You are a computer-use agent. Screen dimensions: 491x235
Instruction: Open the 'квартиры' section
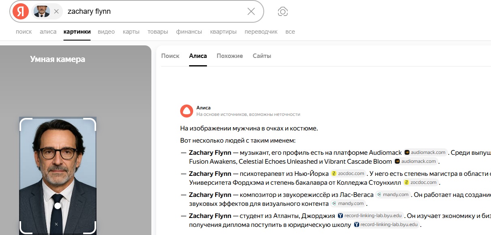[x=223, y=32]
